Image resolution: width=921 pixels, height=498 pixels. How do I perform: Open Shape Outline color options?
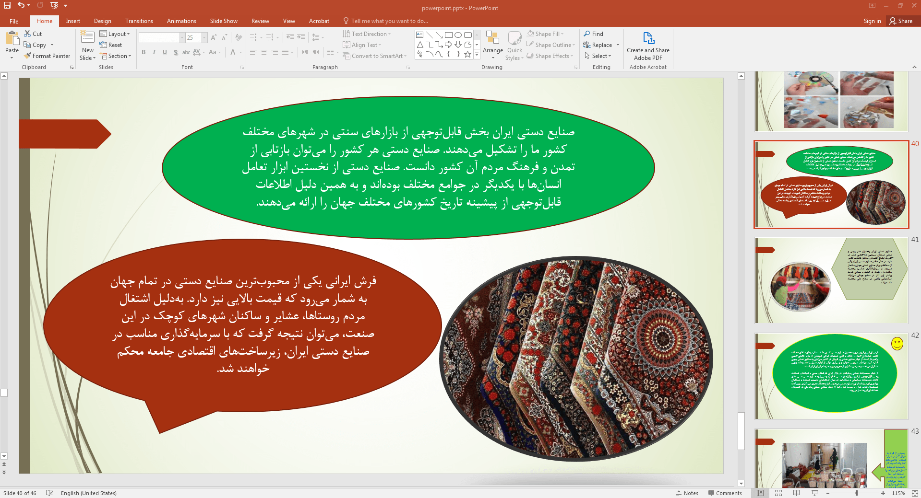[x=551, y=45]
